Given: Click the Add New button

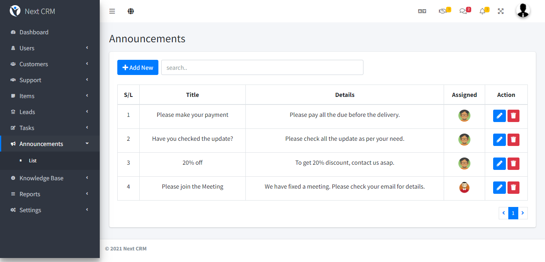Looking at the screenshot, I should (138, 67).
